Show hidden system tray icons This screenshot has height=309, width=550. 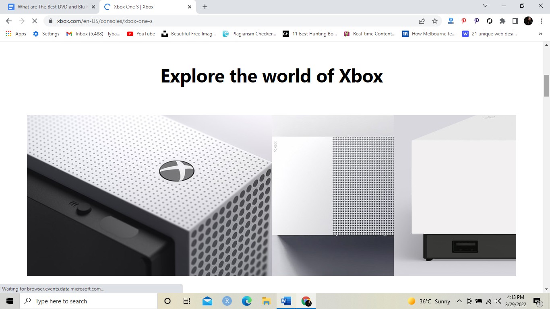pyautogui.click(x=459, y=301)
